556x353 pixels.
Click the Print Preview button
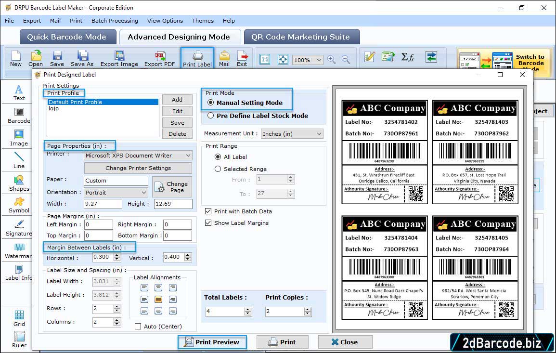pos(212,342)
